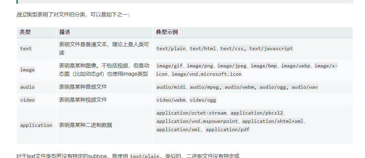Click the application/vnd.mspowerpoint code example
365x158 pixels.
pos(197,121)
